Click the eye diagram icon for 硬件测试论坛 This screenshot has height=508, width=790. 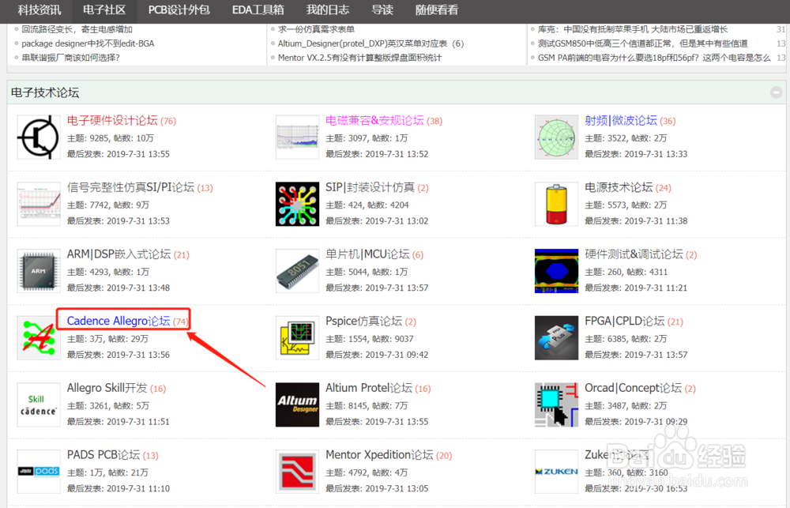556,271
